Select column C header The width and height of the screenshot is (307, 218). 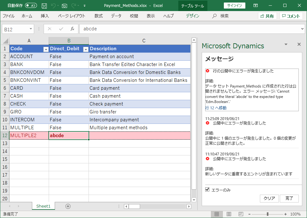(x=144, y=41)
